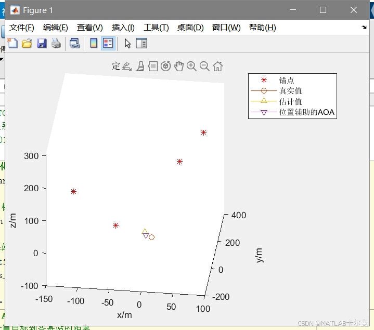Image resolution: width=374 pixels, height=330 pixels.
Task: Click the topmost red anchor star
Action: [x=203, y=133]
